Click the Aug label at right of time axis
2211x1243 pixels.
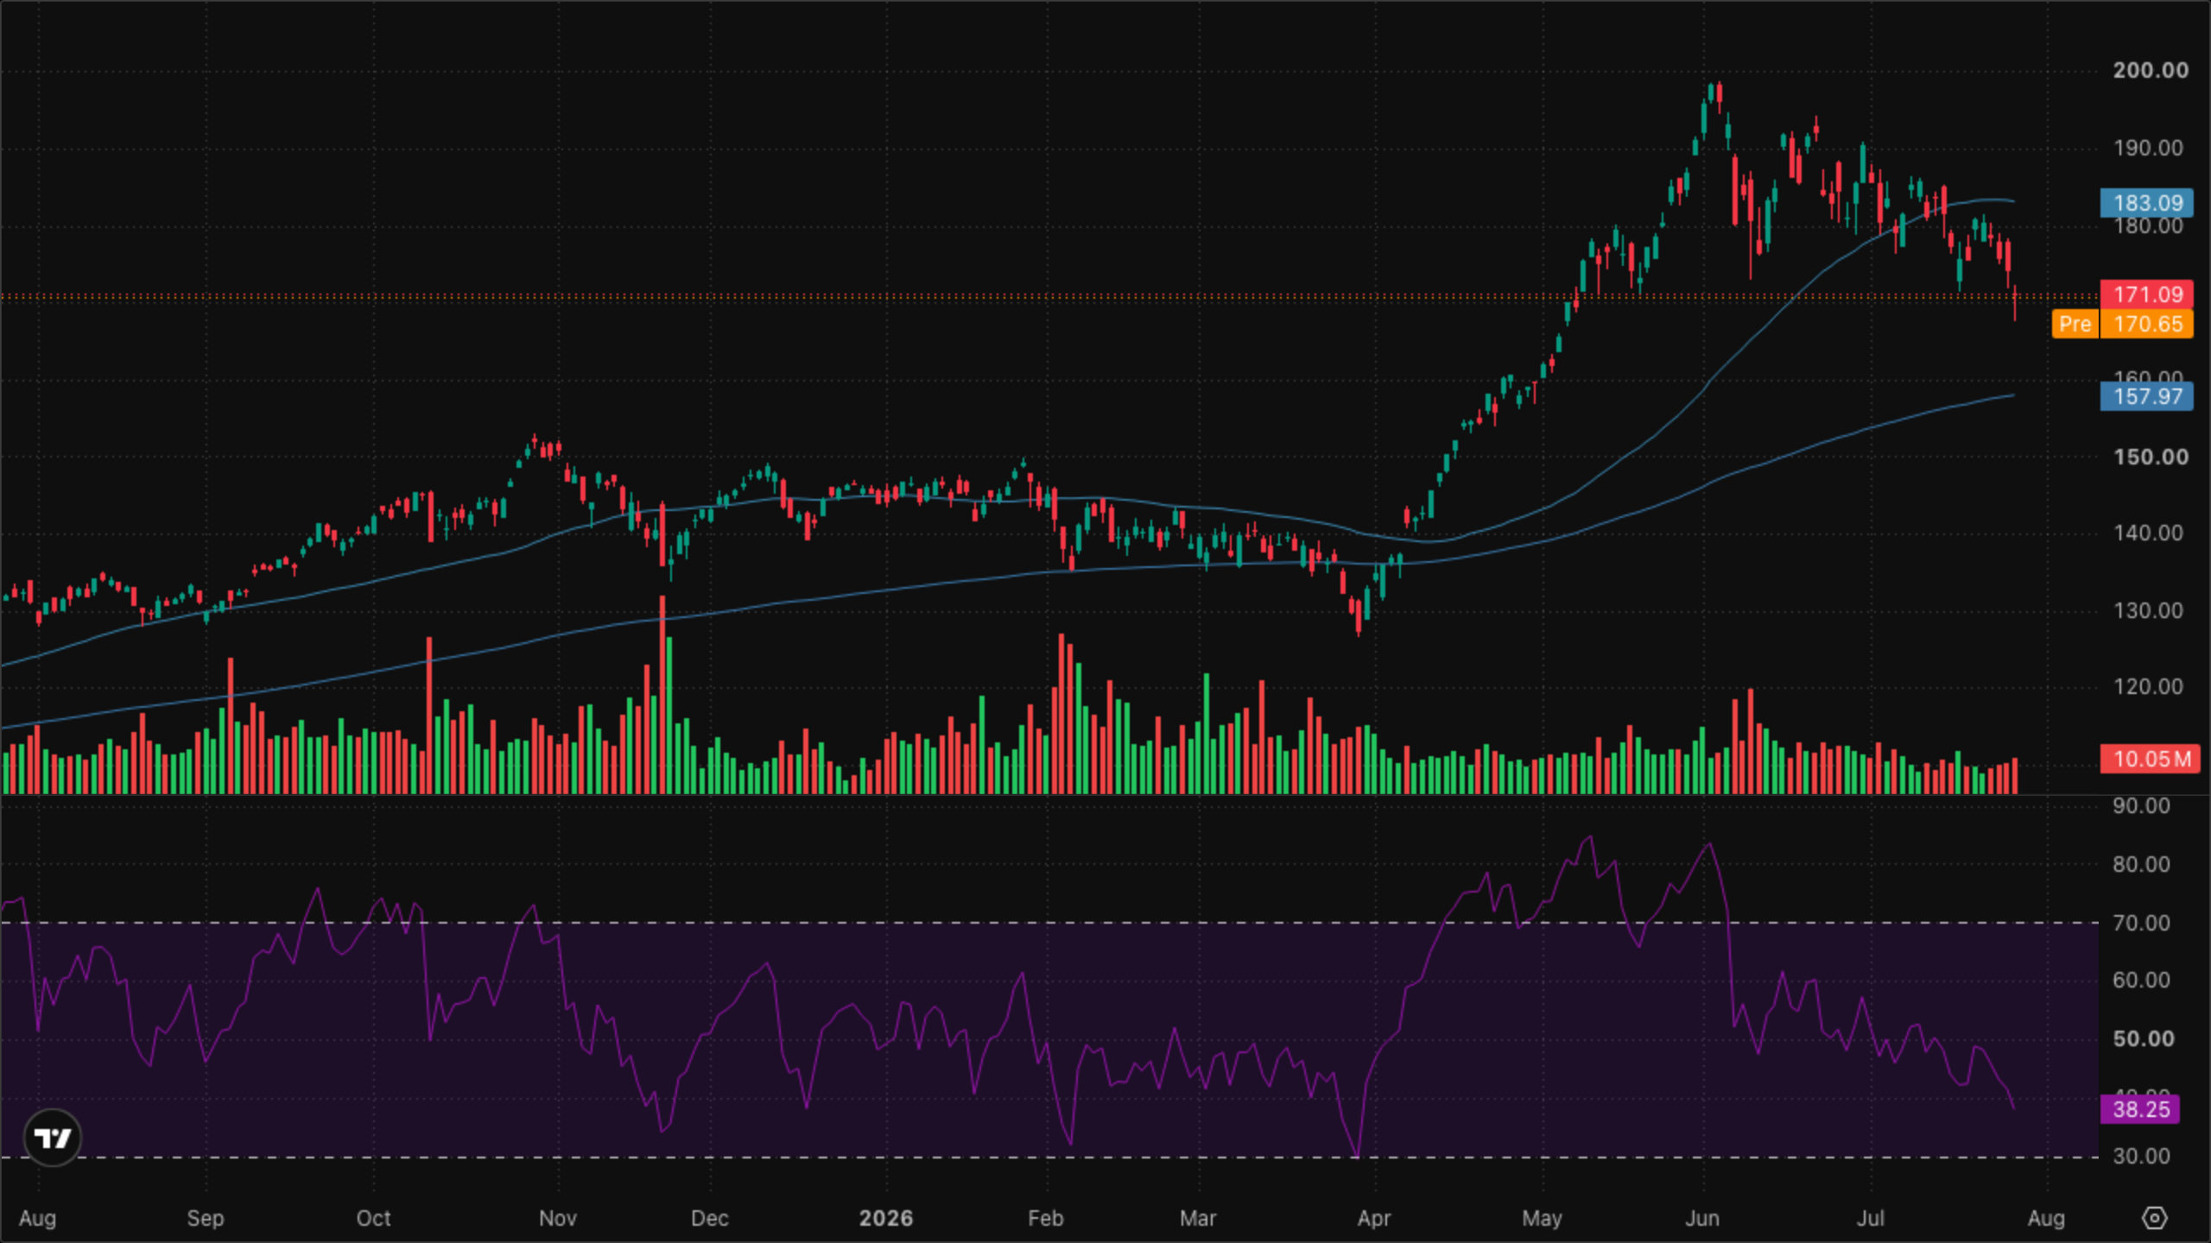coord(2046,1218)
